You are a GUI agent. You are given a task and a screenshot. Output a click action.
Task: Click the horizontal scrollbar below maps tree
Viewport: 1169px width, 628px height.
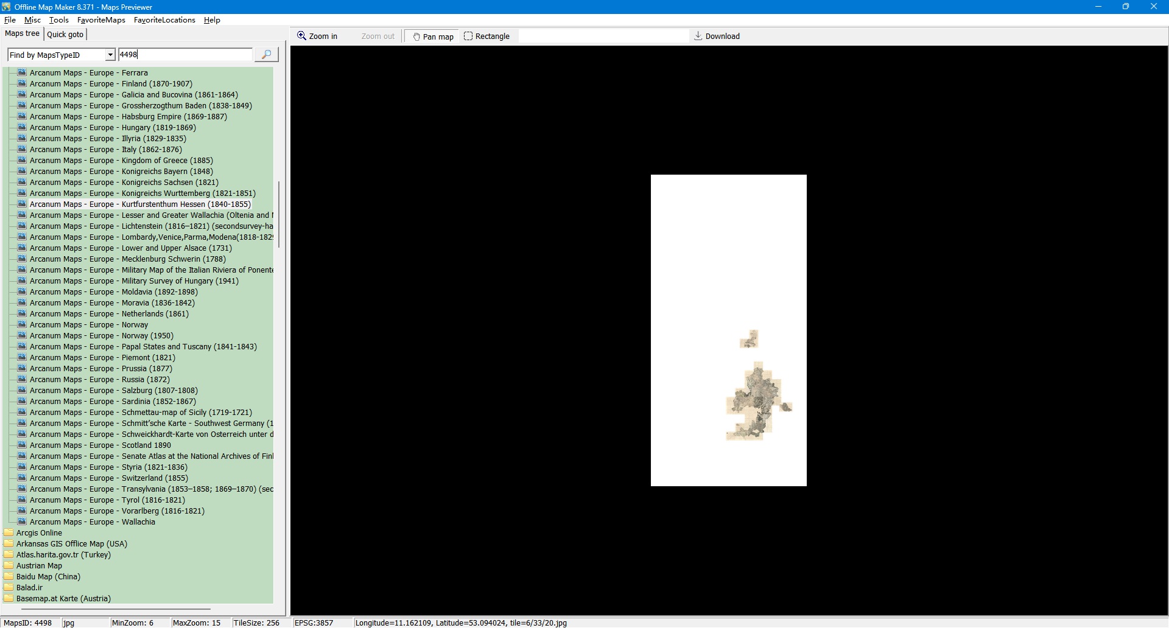point(110,609)
